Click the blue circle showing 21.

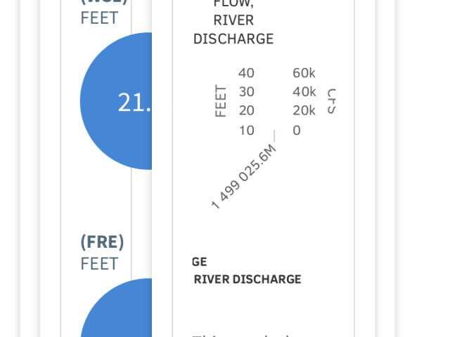click(116, 101)
